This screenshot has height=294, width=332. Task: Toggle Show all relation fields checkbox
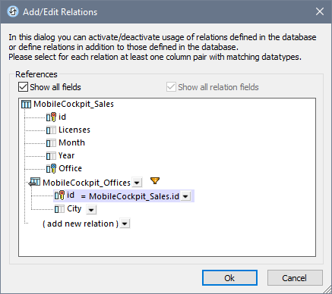pyautogui.click(x=171, y=87)
